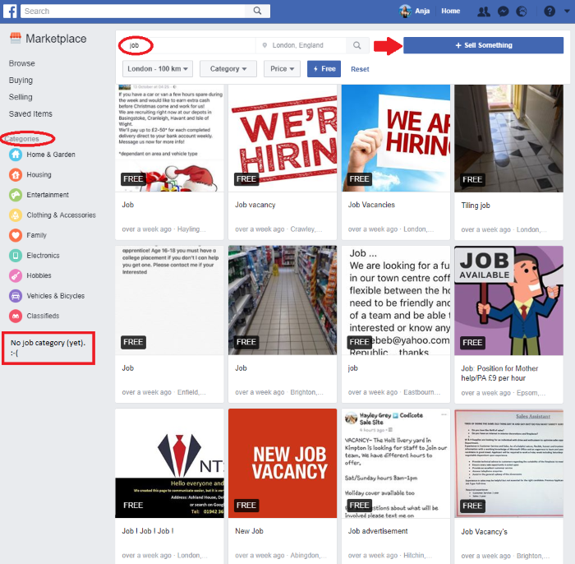The image size is (575, 564).
Task: Open Messenger from the top bar
Action: point(502,12)
